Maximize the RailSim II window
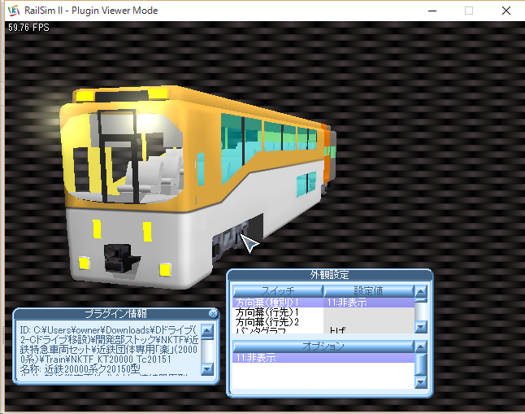 (469, 11)
